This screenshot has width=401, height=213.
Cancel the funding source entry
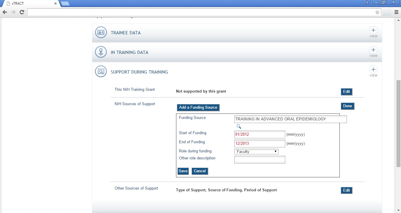[x=200, y=171]
